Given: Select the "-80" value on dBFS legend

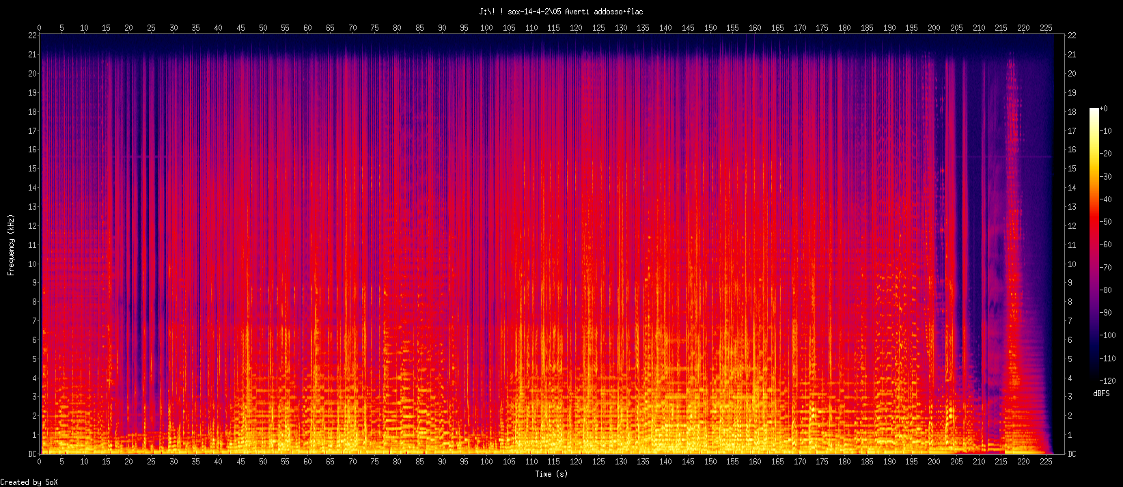Looking at the screenshot, I should click(x=1105, y=290).
